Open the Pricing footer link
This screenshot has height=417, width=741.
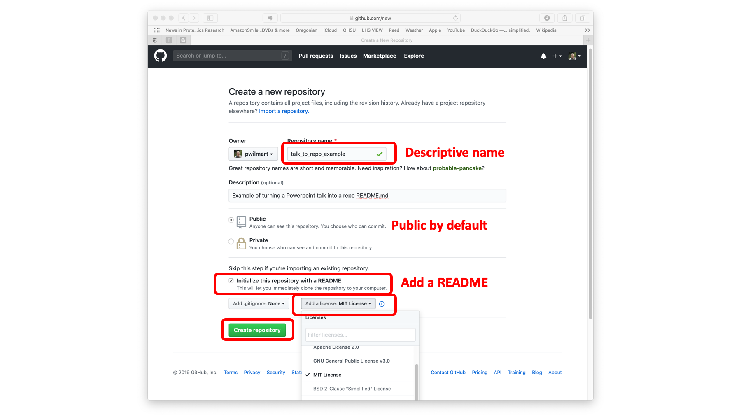point(480,373)
